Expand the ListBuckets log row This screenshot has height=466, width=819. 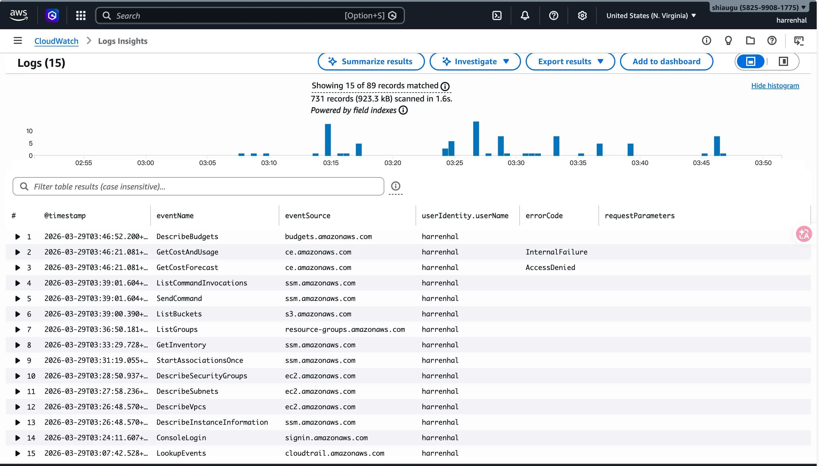(17, 314)
